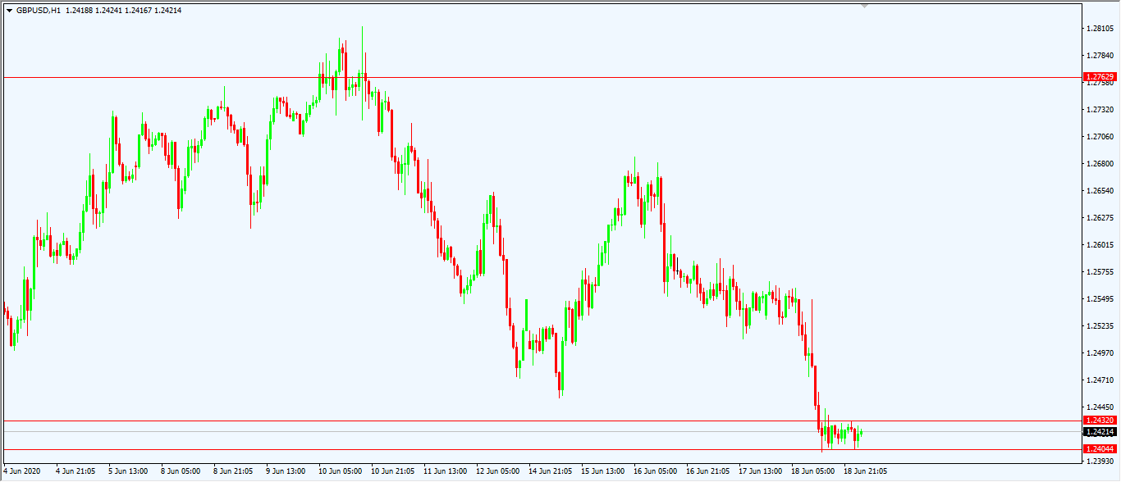Viewport: 1121px width, 482px height.
Task: Click the 4 Jun 2020 time axis label
Action: (22, 471)
